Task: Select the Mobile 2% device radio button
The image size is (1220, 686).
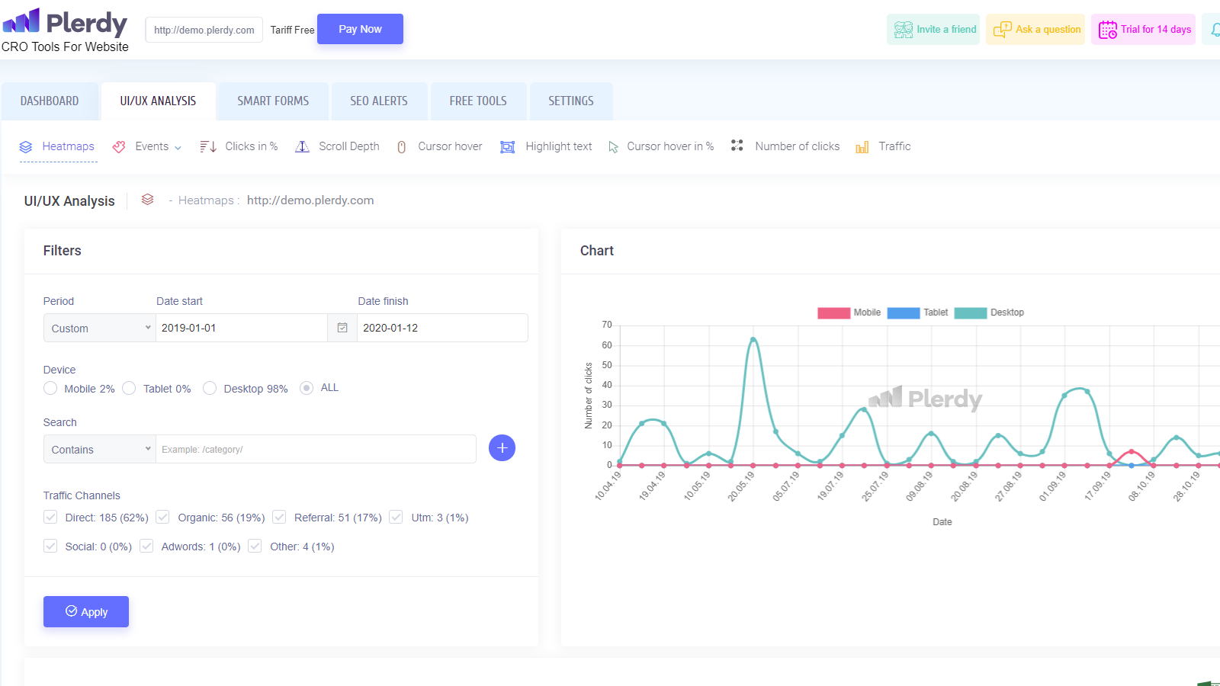Action: 50,389
